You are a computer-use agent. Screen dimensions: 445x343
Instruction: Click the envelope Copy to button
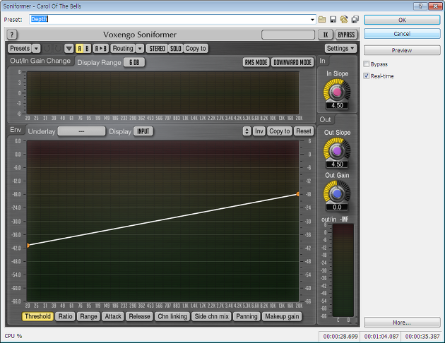[x=279, y=131]
